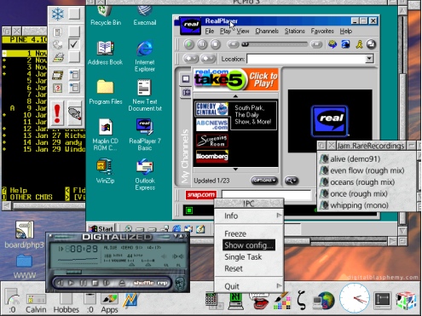Open the Options dropdown under My Channels
Viewport: 422px width, 316px height.
tap(264, 181)
